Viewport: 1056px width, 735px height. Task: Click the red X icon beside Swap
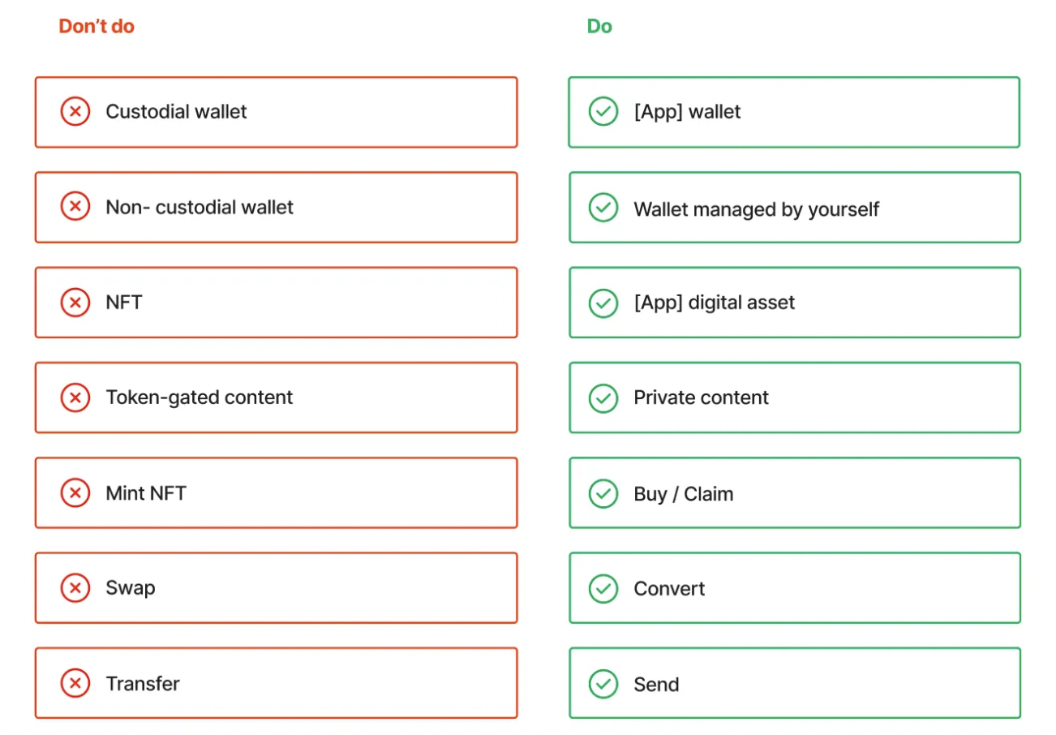[75, 587]
